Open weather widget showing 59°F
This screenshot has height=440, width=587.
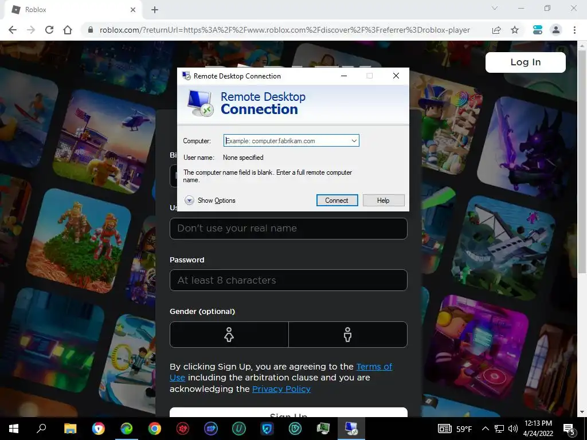pyautogui.click(x=455, y=429)
